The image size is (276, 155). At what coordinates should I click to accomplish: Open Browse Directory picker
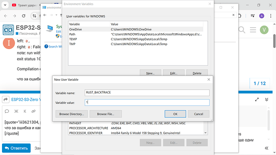tap(72, 114)
